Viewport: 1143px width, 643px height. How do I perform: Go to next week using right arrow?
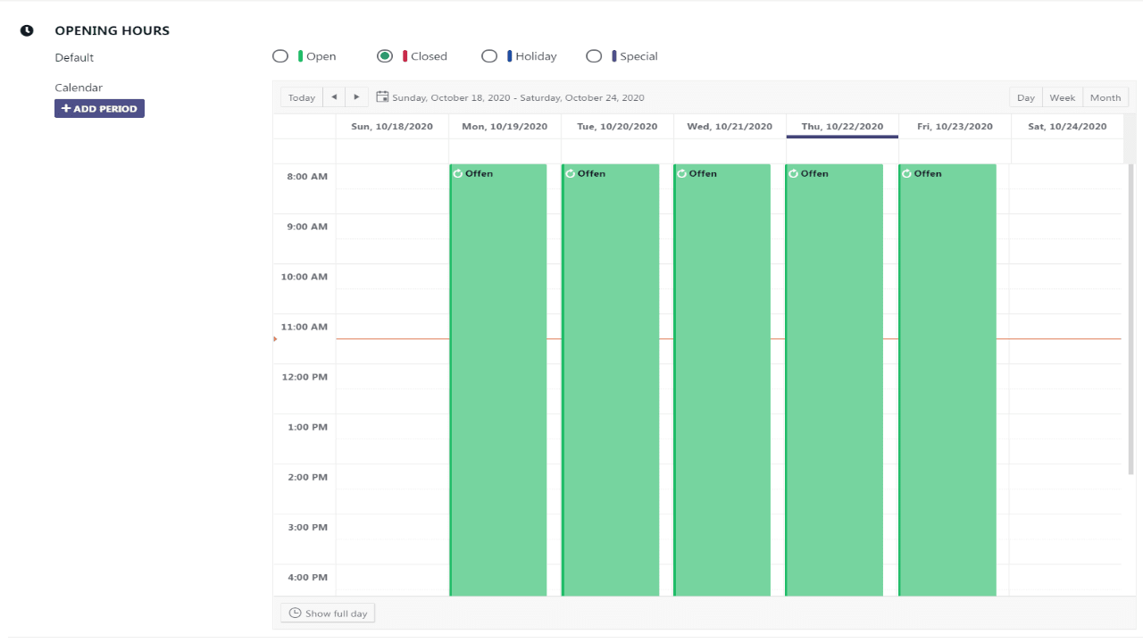point(356,97)
